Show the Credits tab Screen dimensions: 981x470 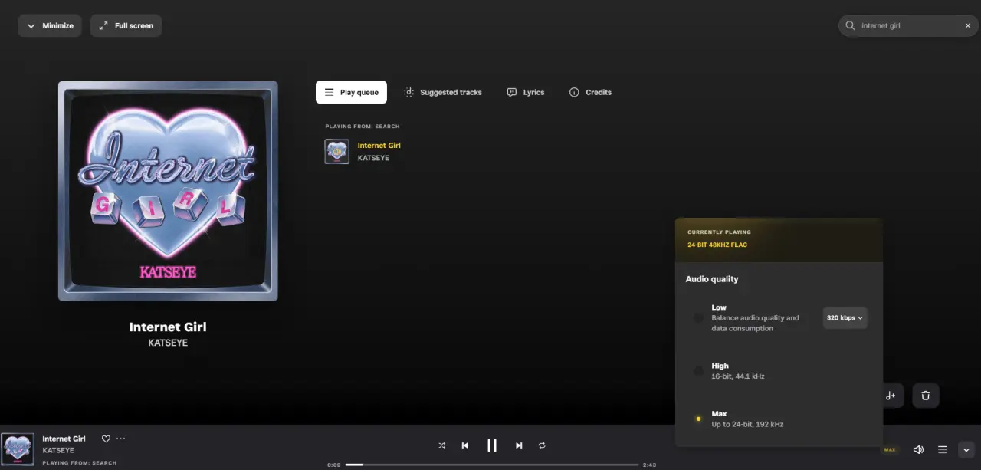coord(590,92)
